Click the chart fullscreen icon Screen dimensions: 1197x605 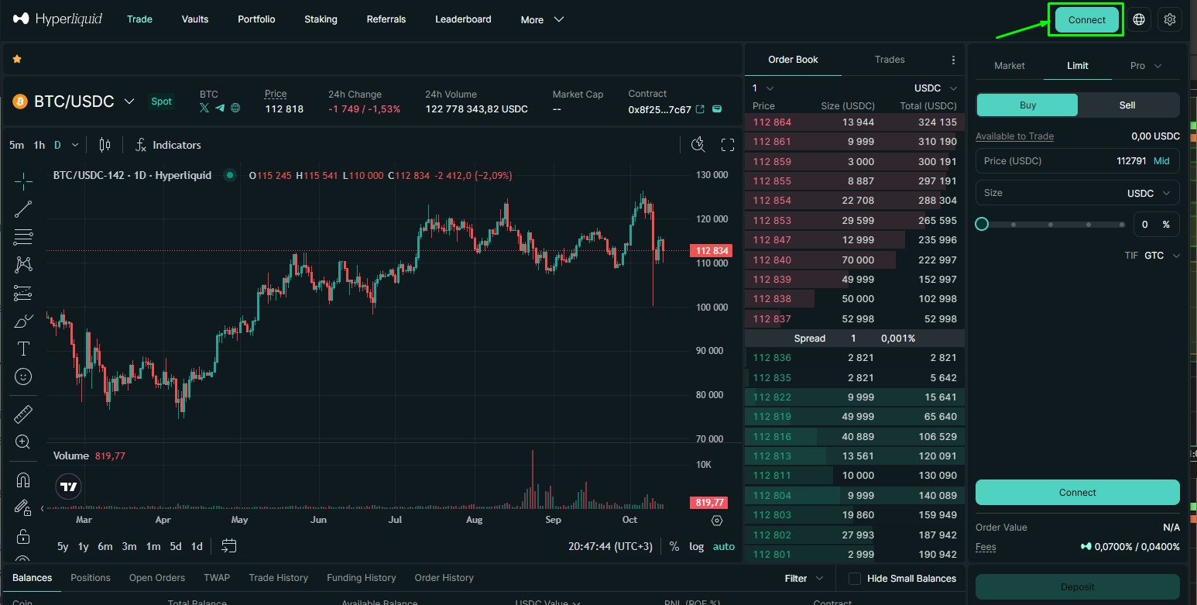[x=727, y=145]
